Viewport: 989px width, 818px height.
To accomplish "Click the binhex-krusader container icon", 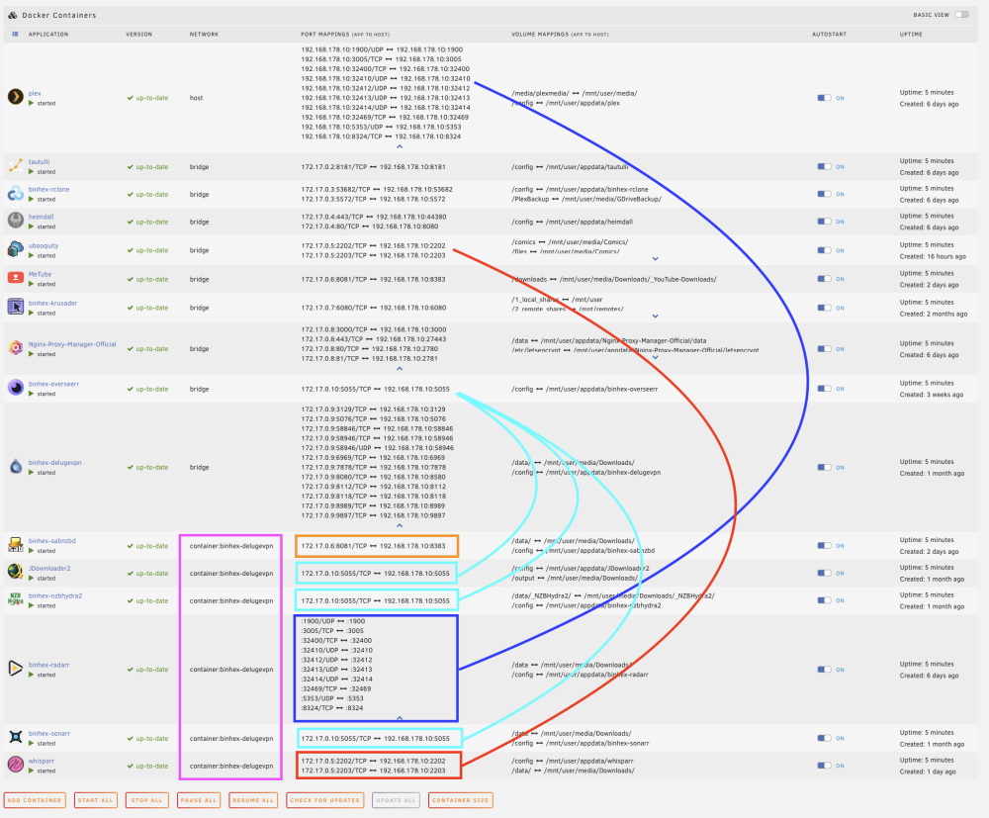I will click(x=15, y=308).
